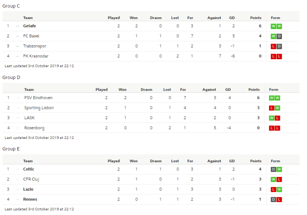The height and width of the screenshot is (215, 307).
Task: Click the W form badge in Lazio row
Action: click(x=279, y=189)
